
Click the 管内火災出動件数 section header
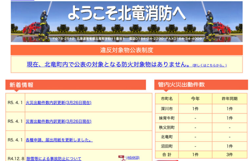[x=201, y=85]
